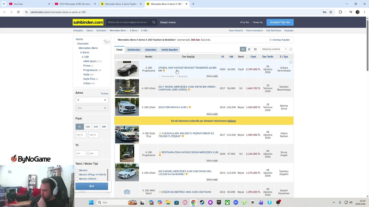Dismiss the OTOBOL listing with its X icon

[291, 62]
